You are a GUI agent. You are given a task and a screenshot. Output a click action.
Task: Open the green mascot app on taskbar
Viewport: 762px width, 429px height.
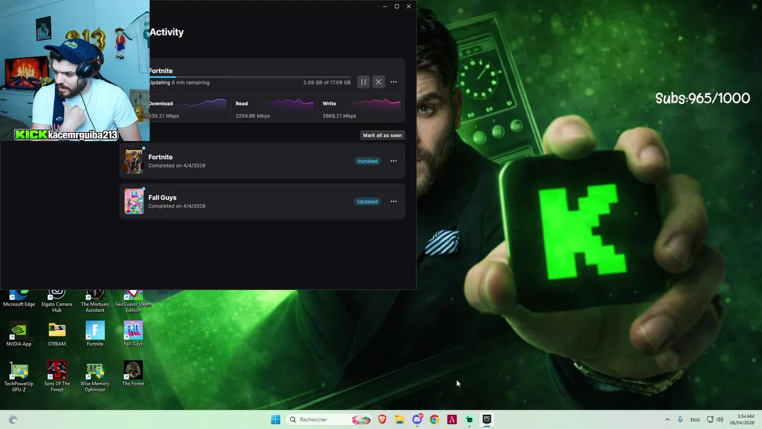click(x=469, y=419)
